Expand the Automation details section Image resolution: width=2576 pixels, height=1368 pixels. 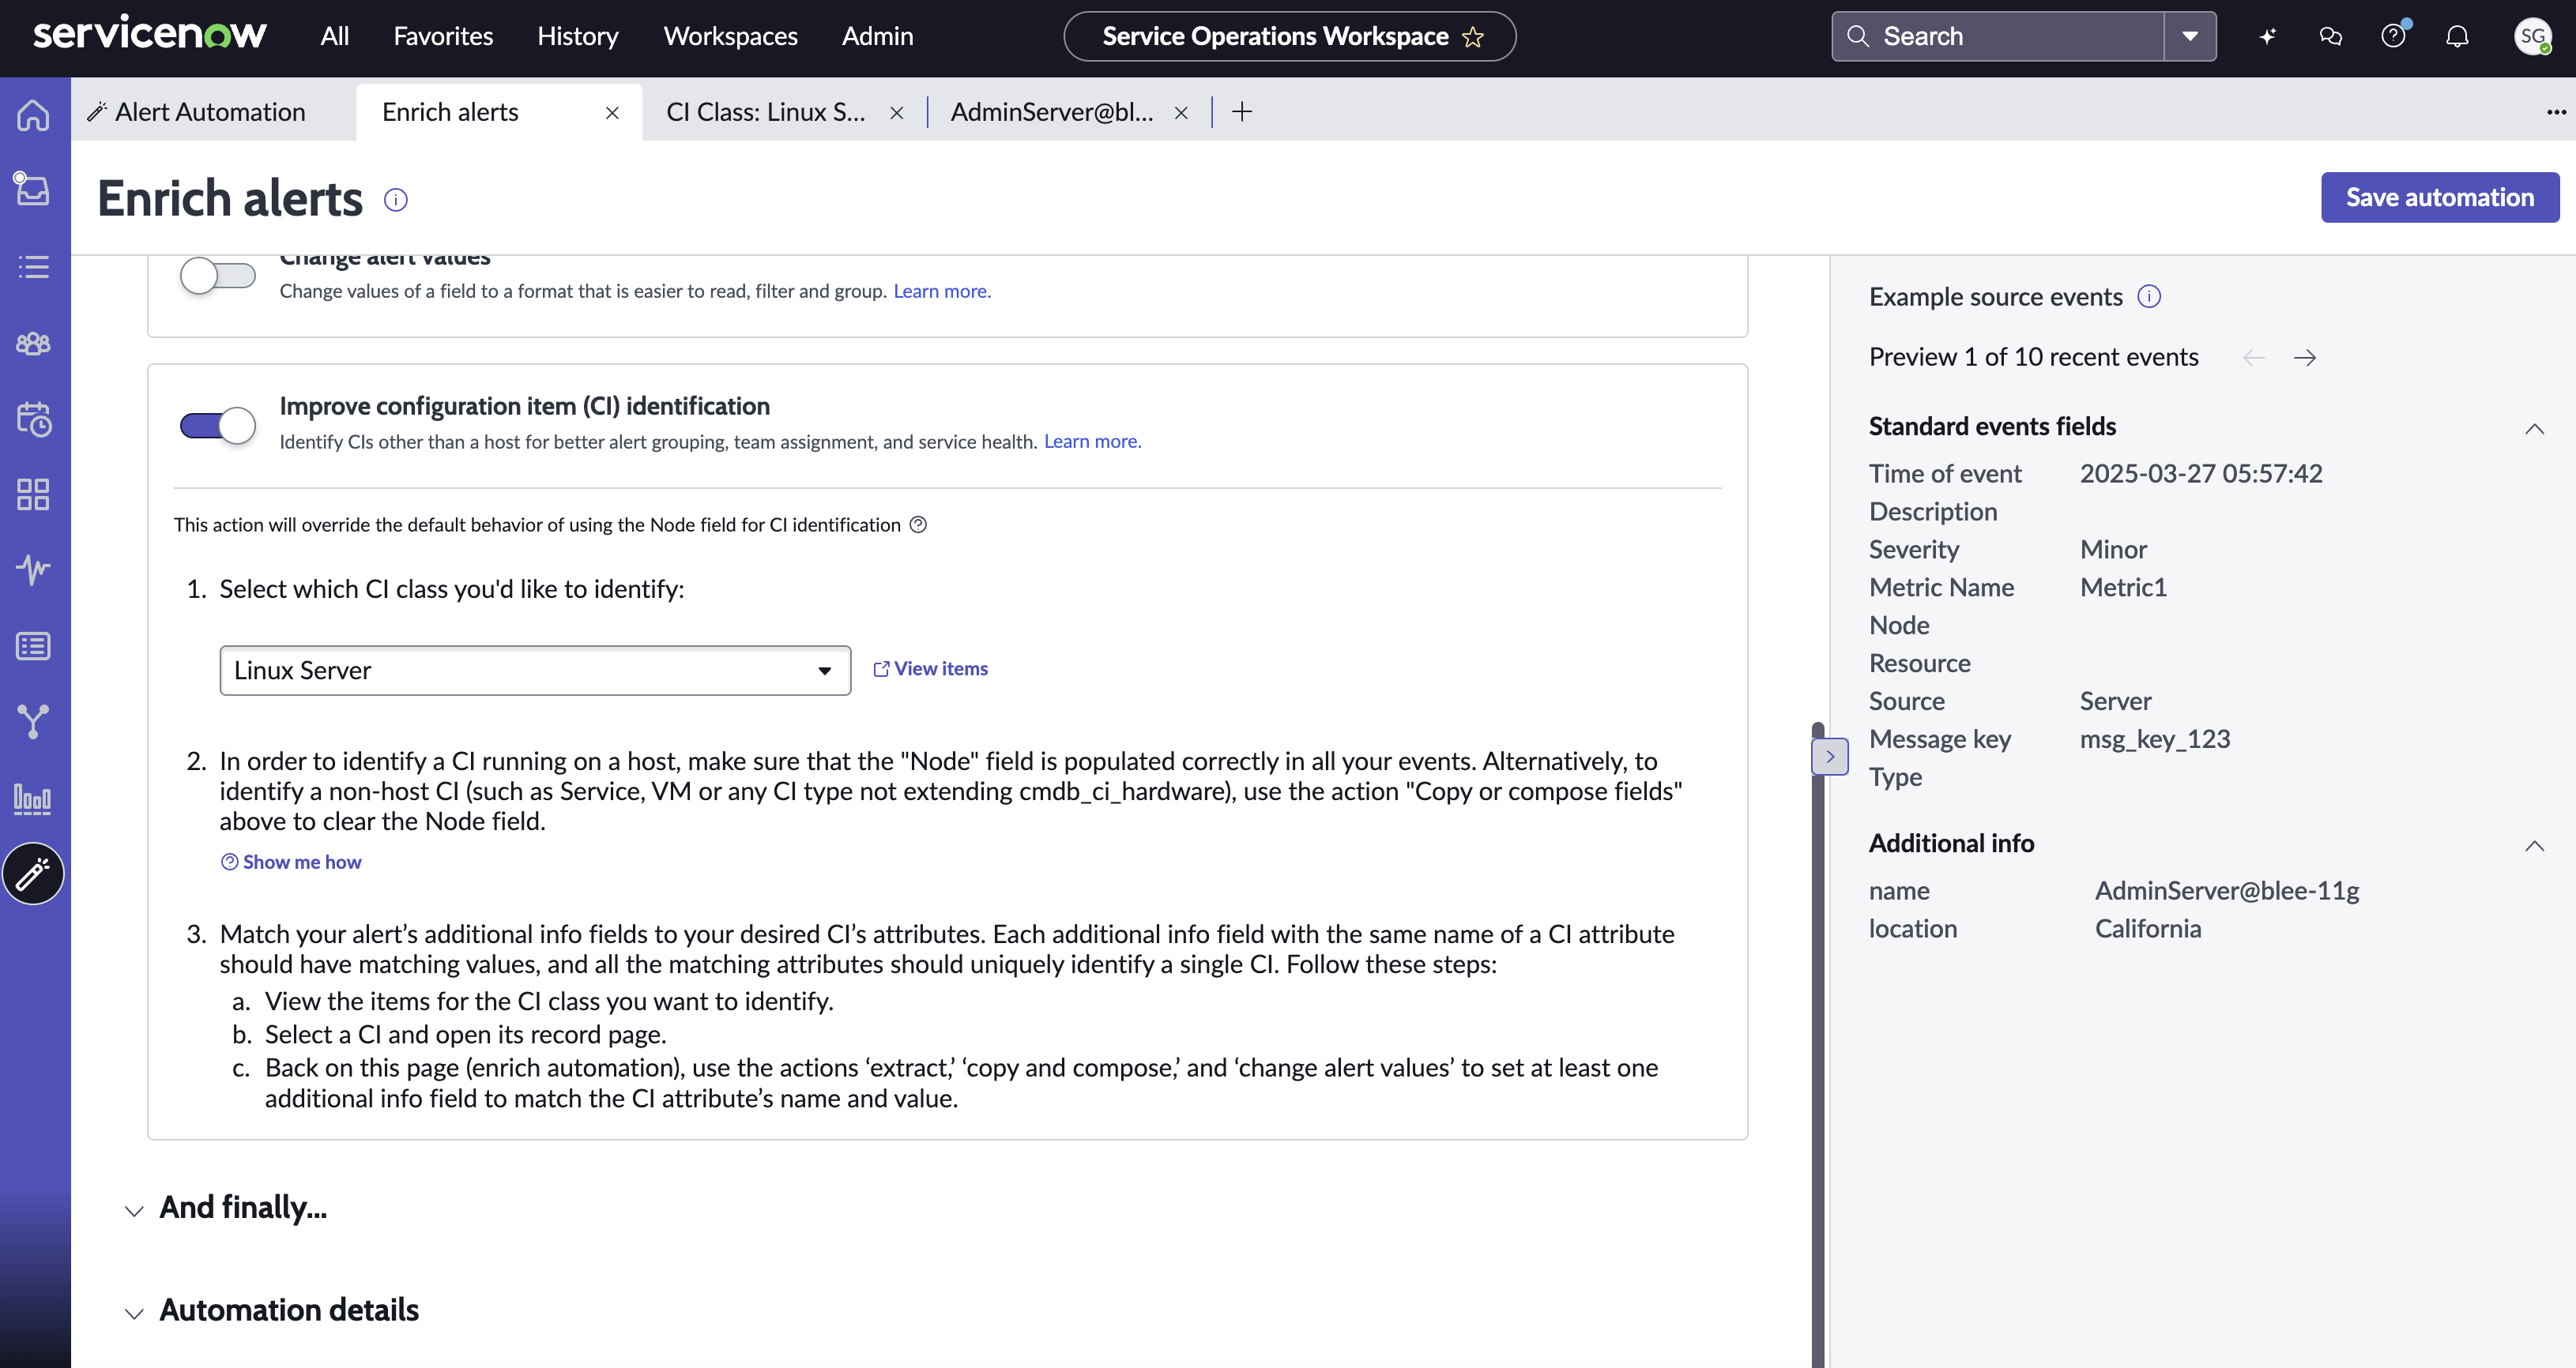(x=134, y=1313)
